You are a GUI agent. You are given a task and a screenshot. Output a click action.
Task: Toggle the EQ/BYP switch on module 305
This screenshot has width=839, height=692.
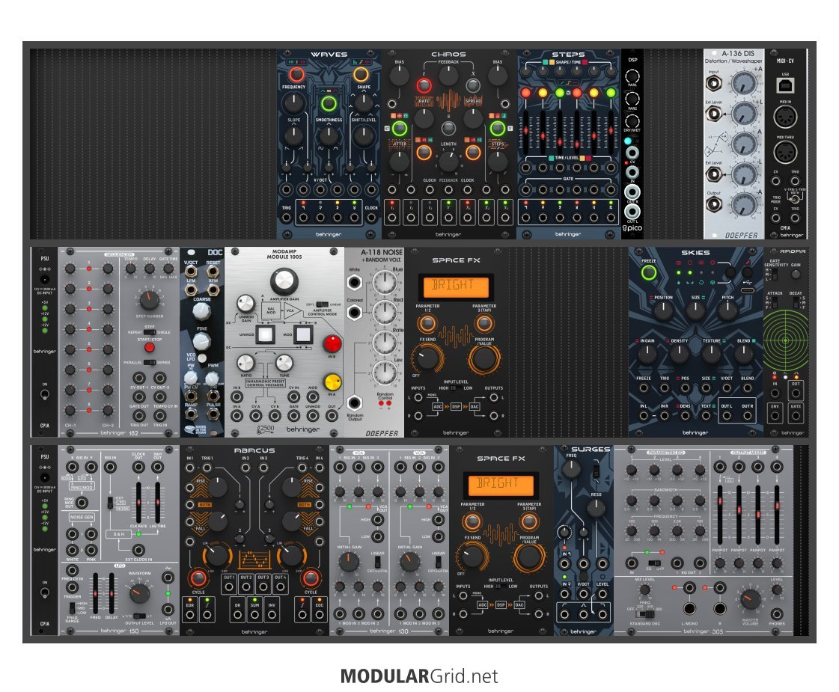(x=654, y=563)
